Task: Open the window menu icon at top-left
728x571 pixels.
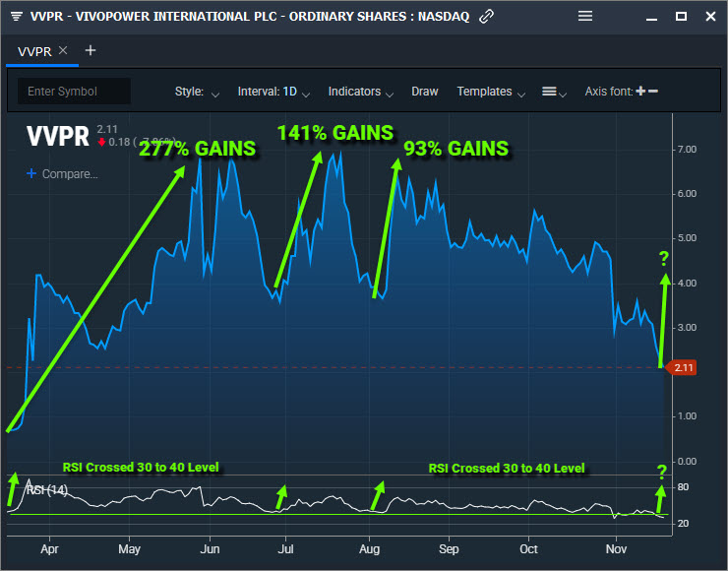Action: pos(17,17)
